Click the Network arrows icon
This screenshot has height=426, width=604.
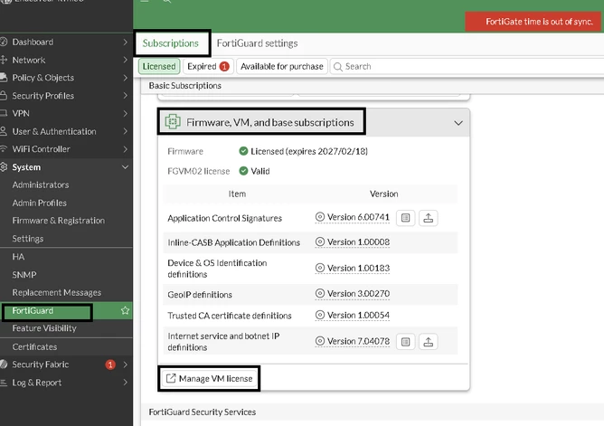tap(4, 60)
